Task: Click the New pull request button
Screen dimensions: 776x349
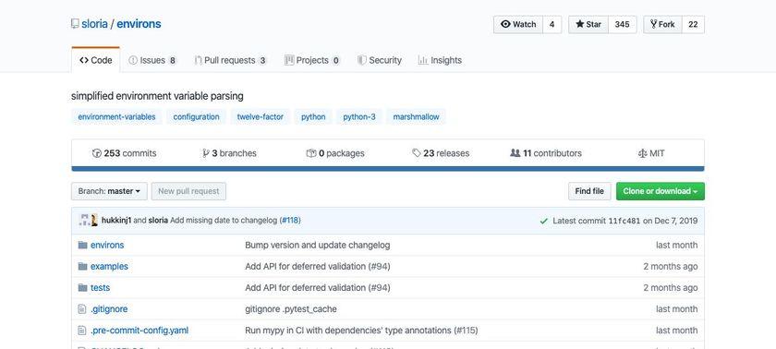Action: [x=188, y=191]
